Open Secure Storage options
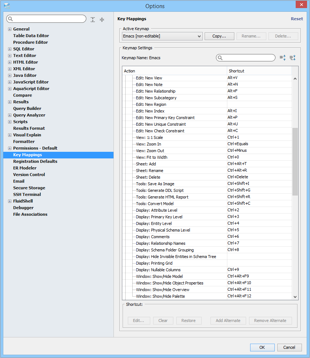The width and height of the screenshot is (310, 358). click(x=29, y=188)
